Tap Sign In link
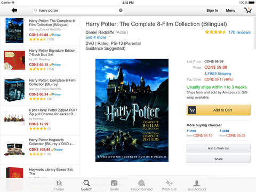The height and width of the screenshot is (192, 256). pyautogui.click(x=212, y=11)
